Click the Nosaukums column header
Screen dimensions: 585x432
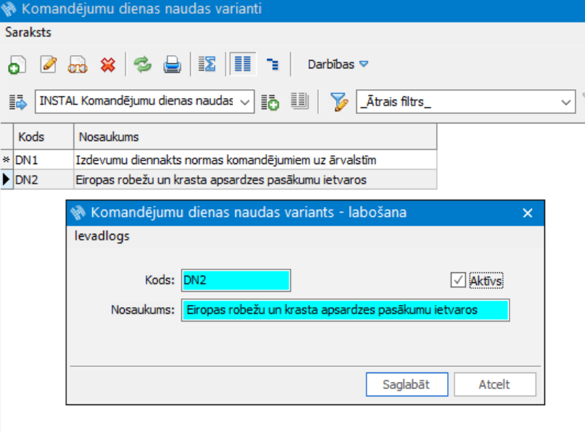point(255,137)
